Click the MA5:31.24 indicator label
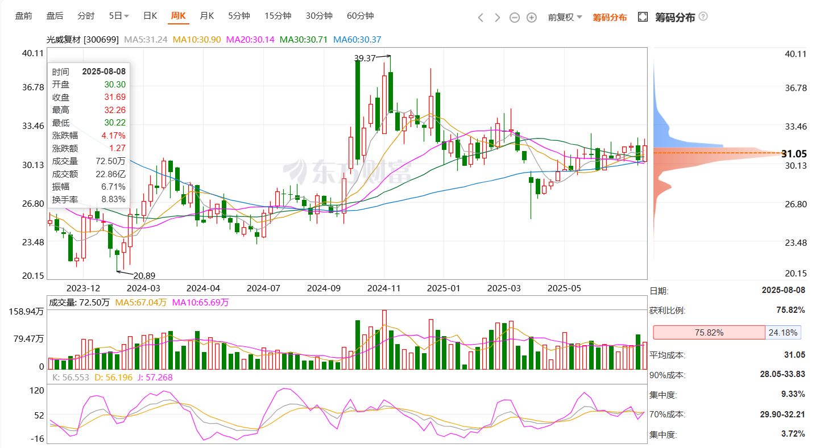 pos(146,40)
